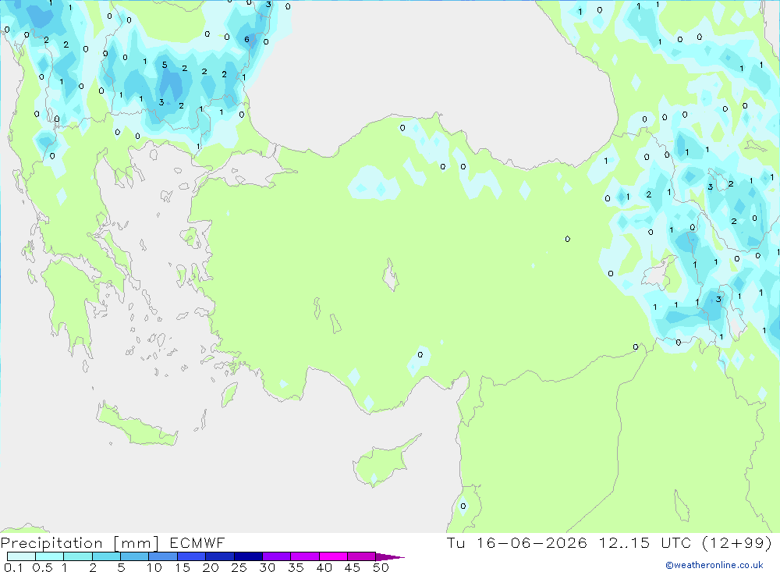The image size is (780, 572).
Task: Click the '5' precipitation value on the map
Action: click(165, 65)
